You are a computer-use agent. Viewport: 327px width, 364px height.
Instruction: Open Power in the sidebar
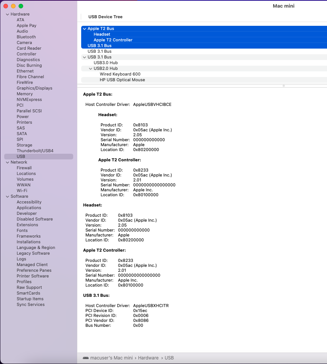coord(23,117)
